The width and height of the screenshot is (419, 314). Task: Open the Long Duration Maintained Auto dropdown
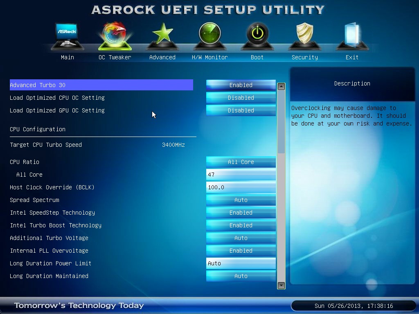241,276
